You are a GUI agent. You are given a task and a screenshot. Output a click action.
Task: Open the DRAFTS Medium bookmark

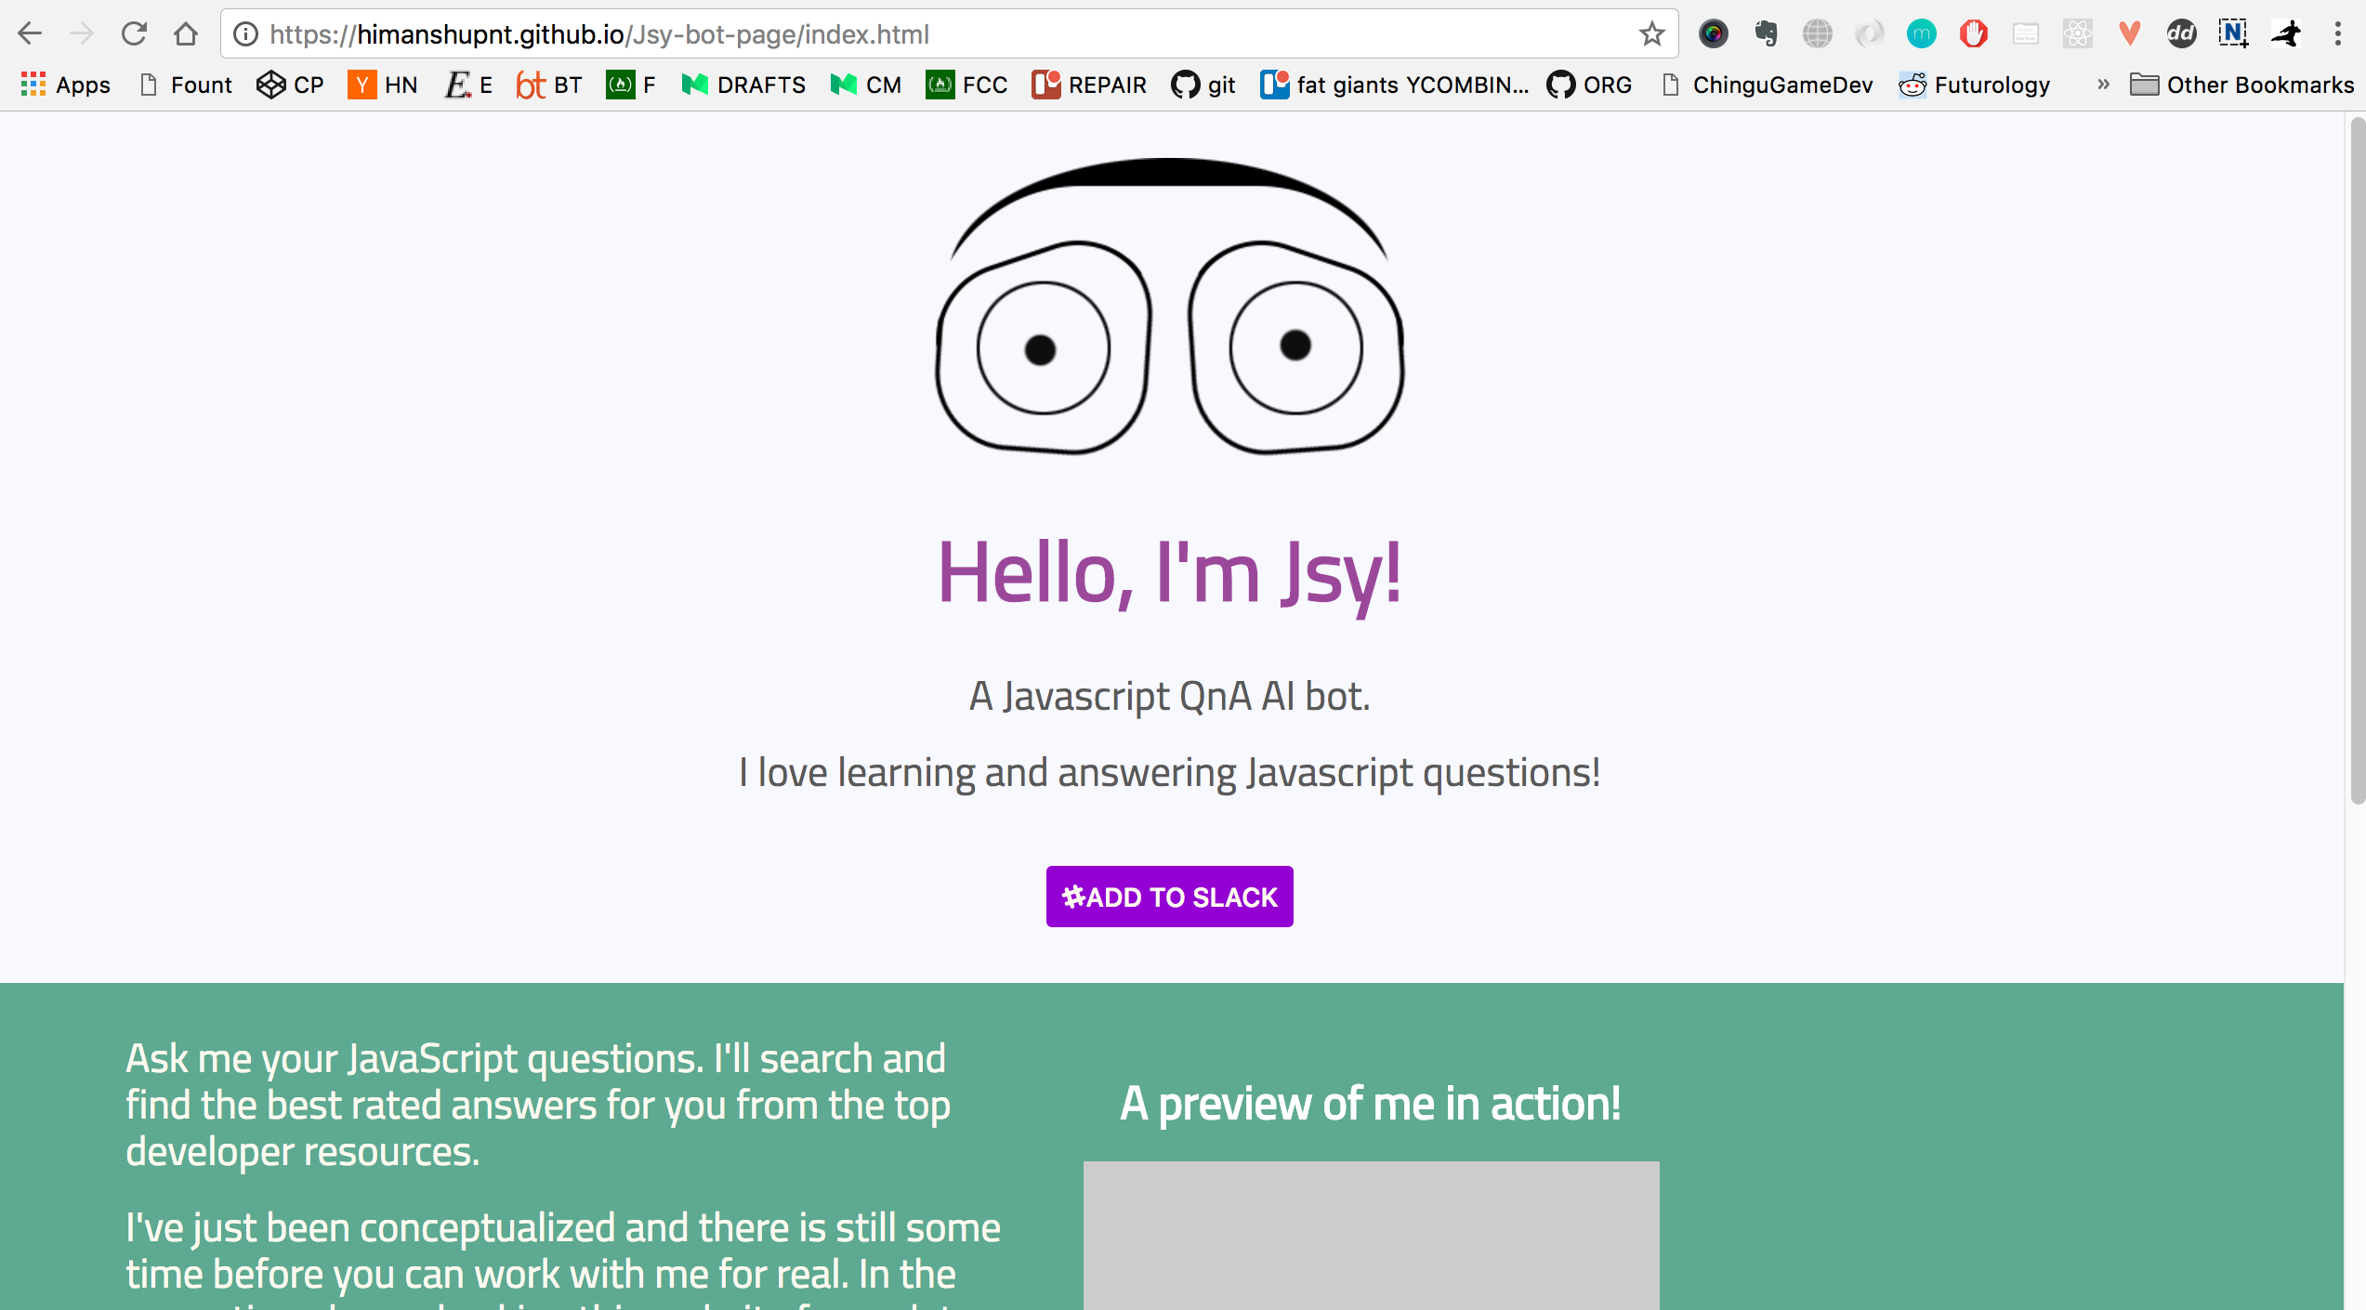pos(743,85)
